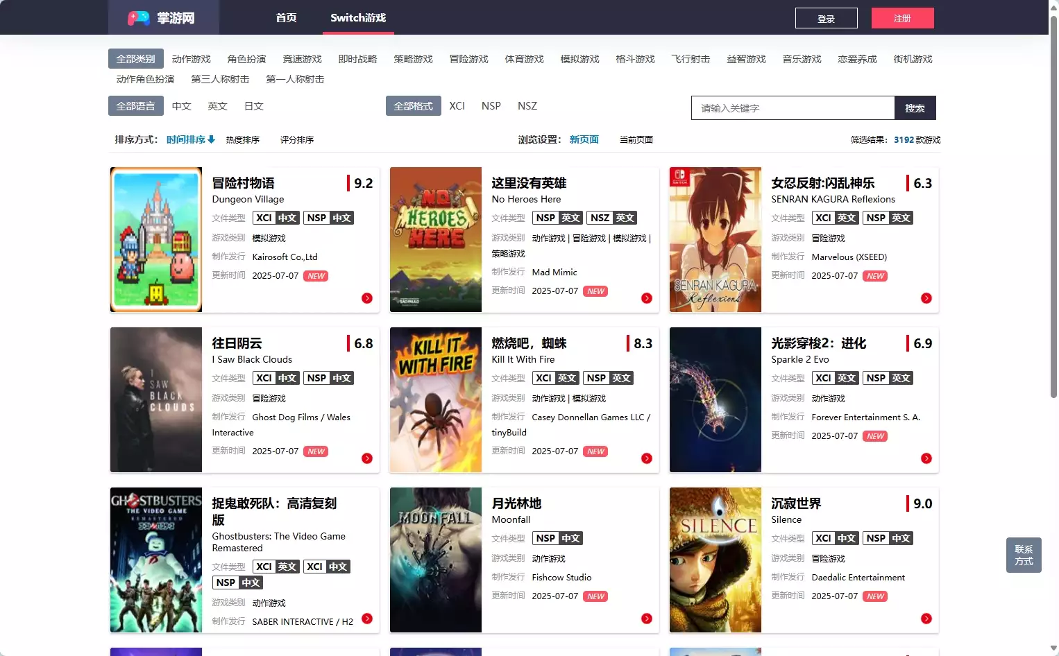
Task: Open the Silence cover thumbnail
Action: click(715, 560)
